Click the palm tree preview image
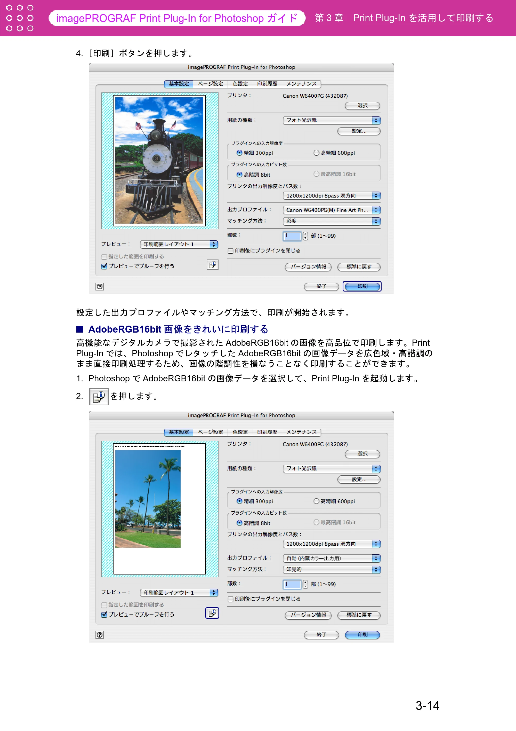The height and width of the screenshot is (731, 516). [x=148, y=499]
